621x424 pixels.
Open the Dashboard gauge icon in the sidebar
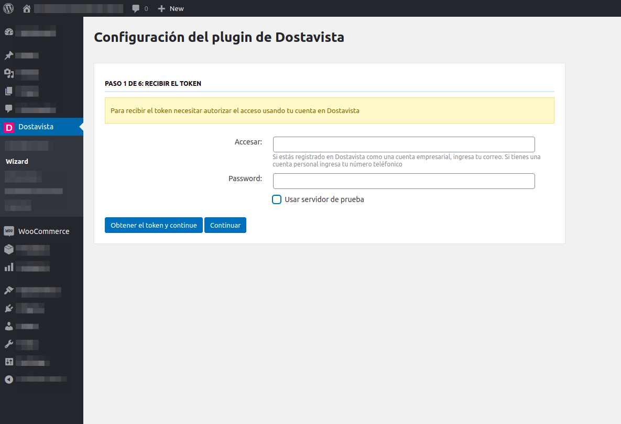(x=9, y=32)
